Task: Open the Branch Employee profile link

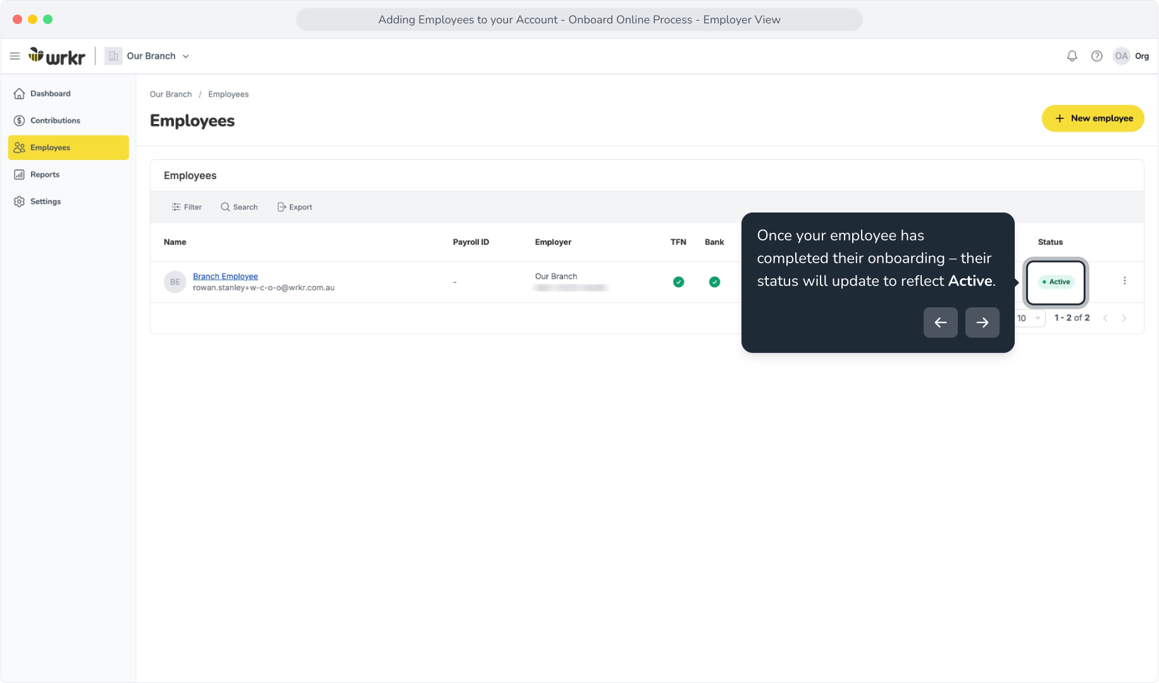Action: 225,276
